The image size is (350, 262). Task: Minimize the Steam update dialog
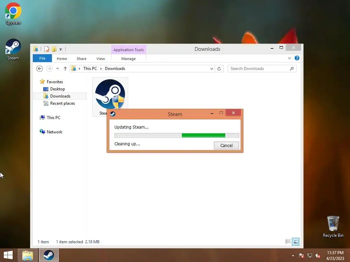(212, 113)
